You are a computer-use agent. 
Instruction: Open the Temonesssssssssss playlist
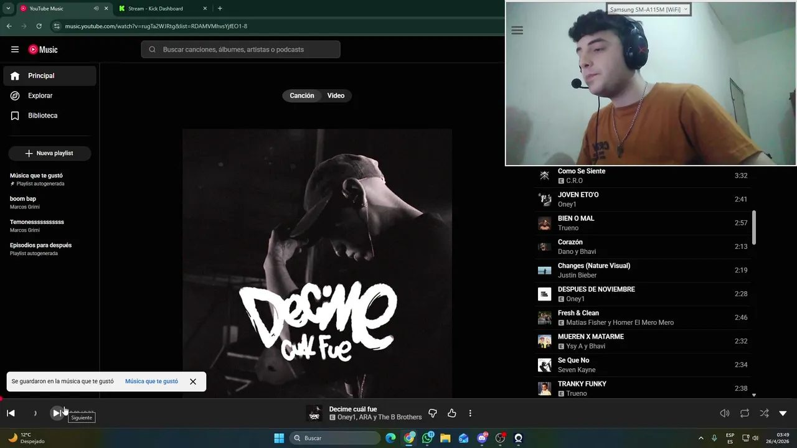coord(50,225)
